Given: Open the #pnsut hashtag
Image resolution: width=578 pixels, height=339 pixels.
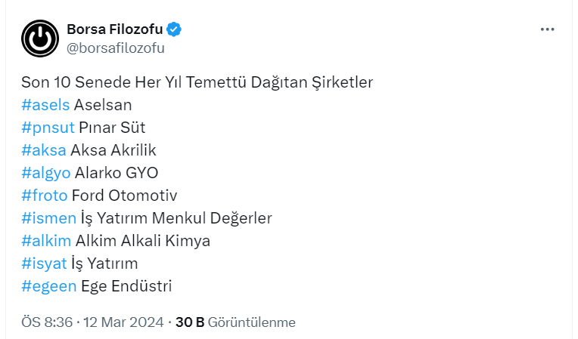Looking at the screenshot, I should (x=48, y=128).
